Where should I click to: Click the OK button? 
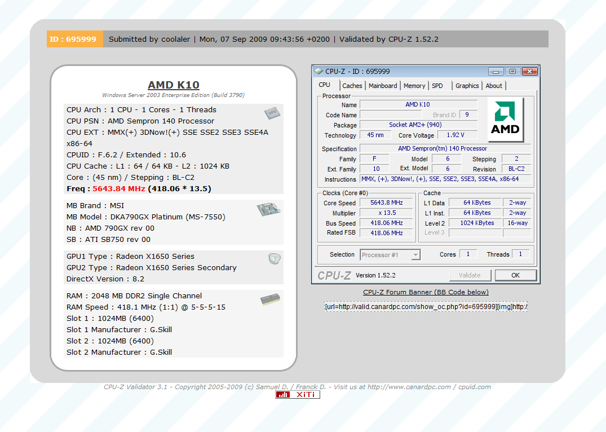(x=516, y=275)
